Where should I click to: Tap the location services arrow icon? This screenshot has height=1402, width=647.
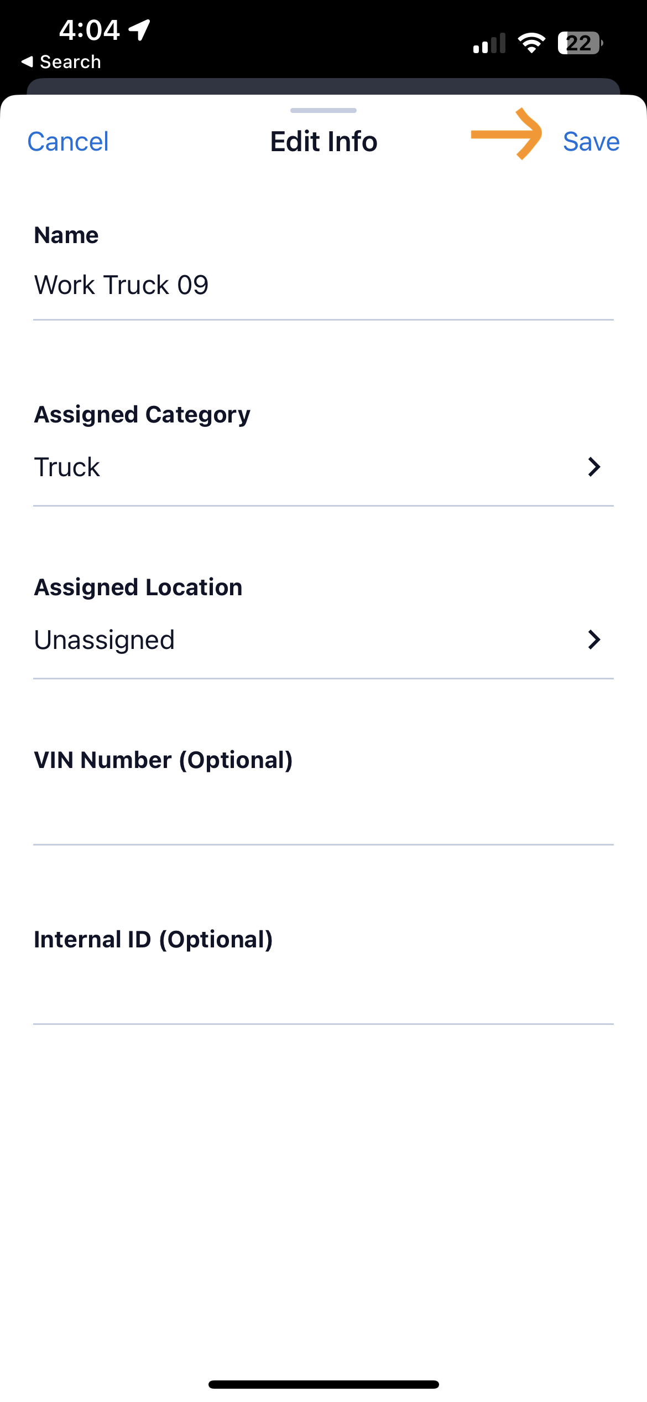pyautogui.click(x=140, y=29)
